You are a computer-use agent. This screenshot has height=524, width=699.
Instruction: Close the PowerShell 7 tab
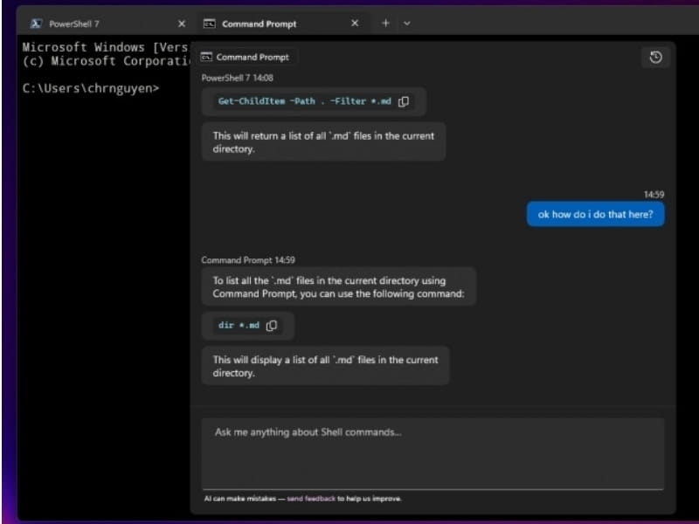[x=181, y=23]
